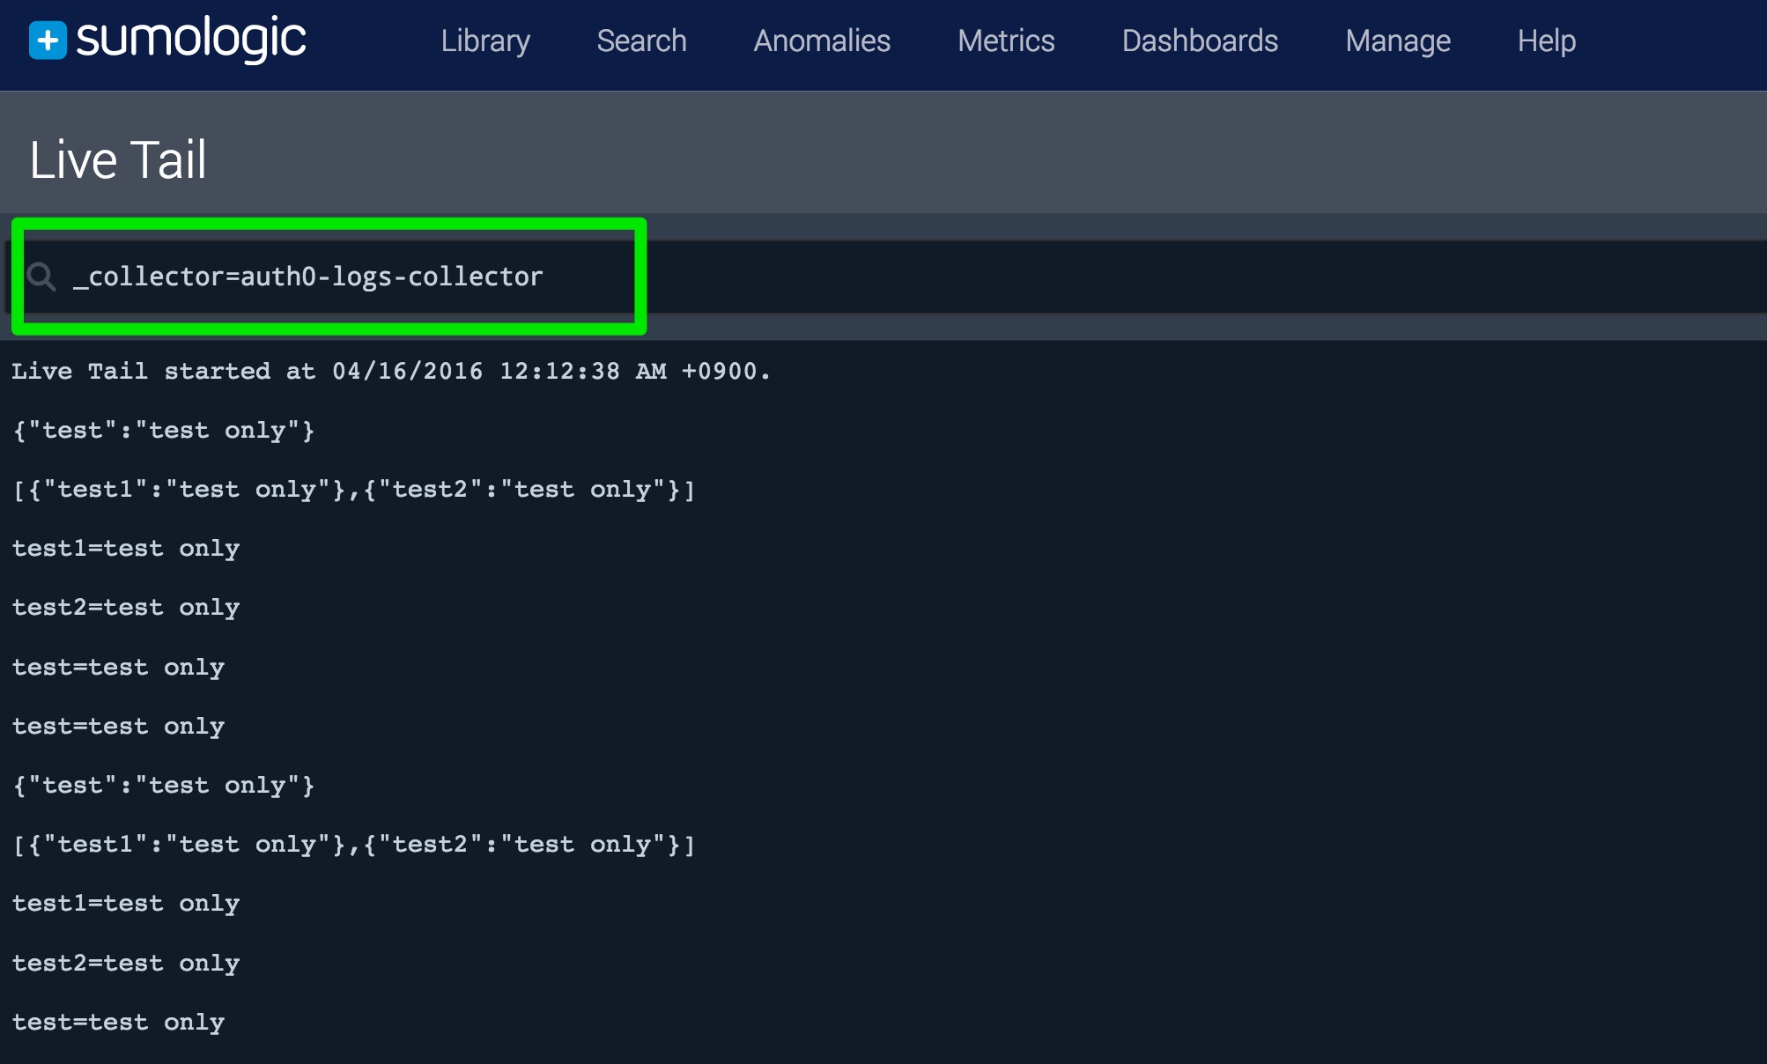Select first test1/test2 JSON array log line
This screenshot has height=1064, width=1767.
[353, 490]
